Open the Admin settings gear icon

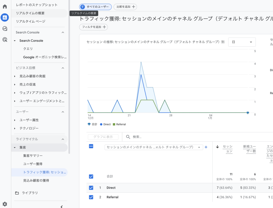click(5, 204)
